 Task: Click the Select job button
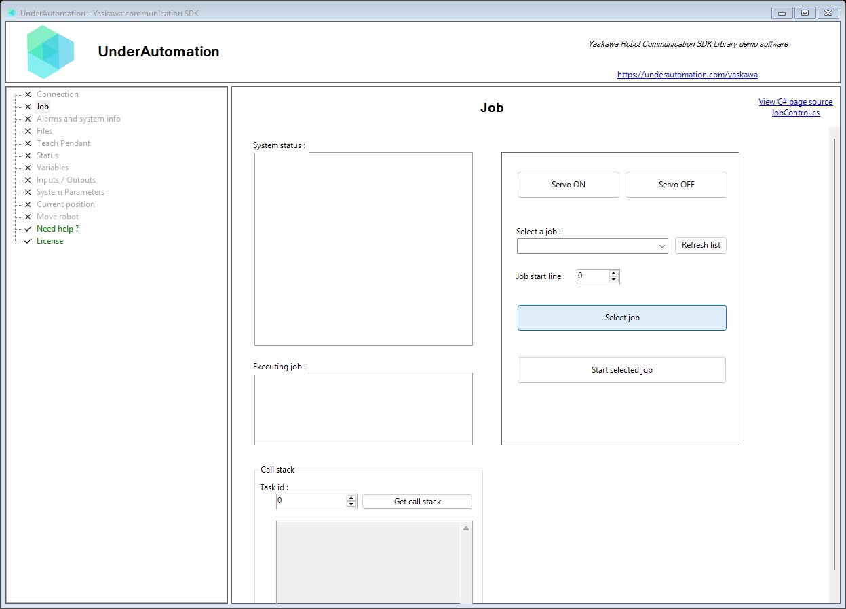click(x=622, y=318)
